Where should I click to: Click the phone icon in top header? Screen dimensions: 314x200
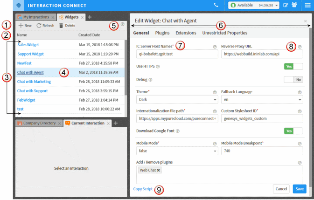[216, 6]
